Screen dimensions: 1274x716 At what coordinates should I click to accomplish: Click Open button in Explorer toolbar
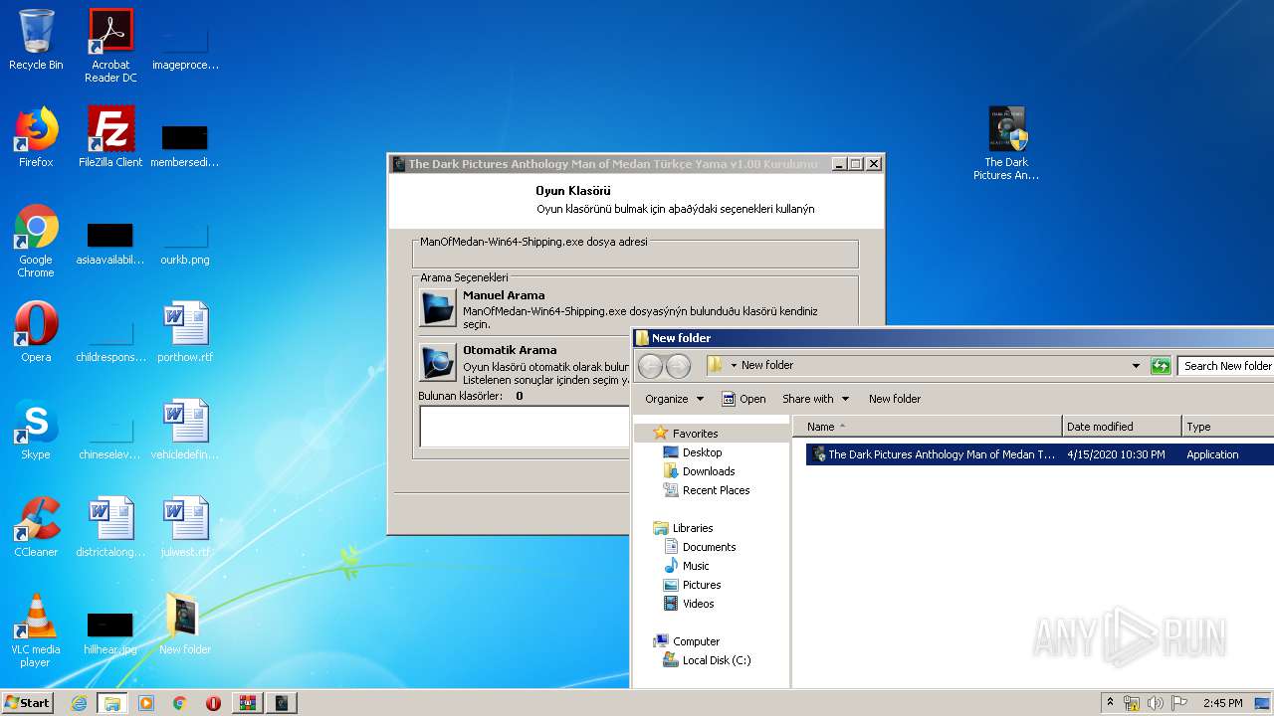click(x=743, y=399)
